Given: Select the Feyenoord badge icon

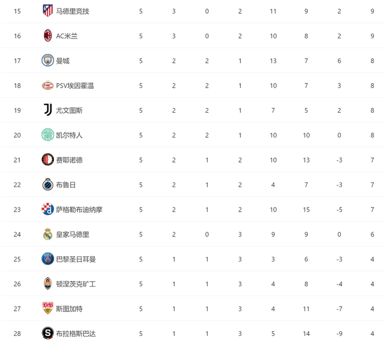Looking at the screenshot, I should coord(47,160).
